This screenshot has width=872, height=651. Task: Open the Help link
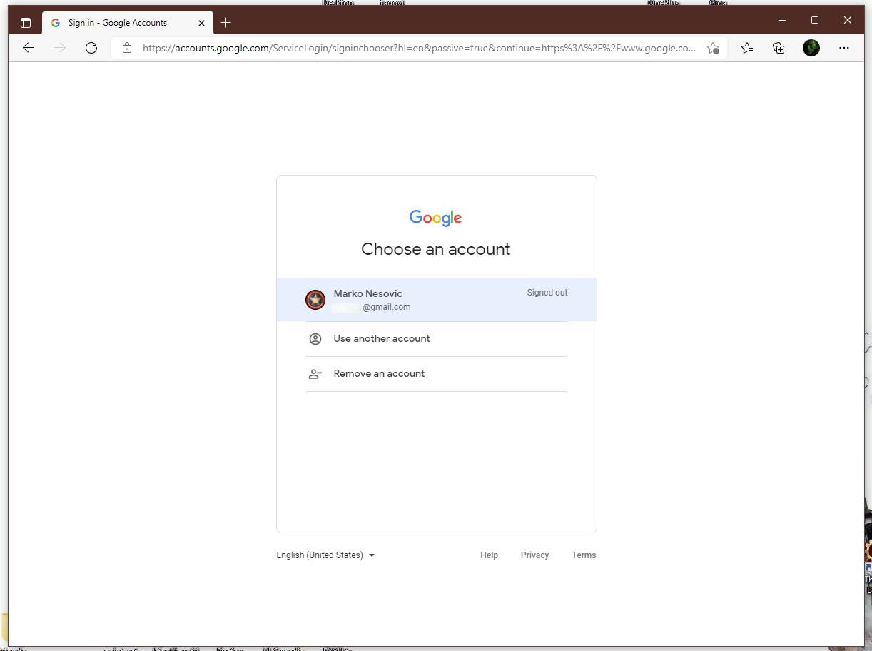pos(489,555)
